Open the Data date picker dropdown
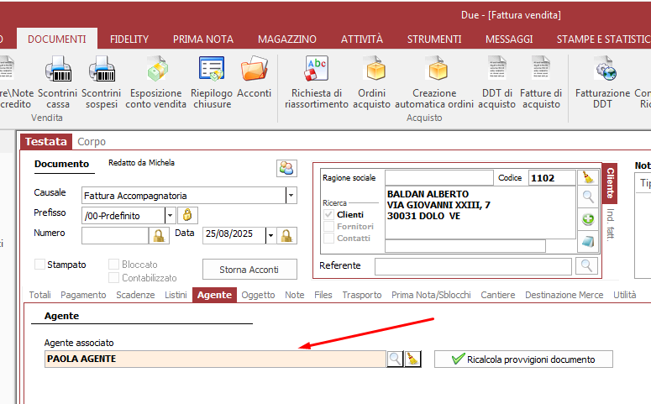The height and width of the screenshot is (404, 651). [270, 236]
